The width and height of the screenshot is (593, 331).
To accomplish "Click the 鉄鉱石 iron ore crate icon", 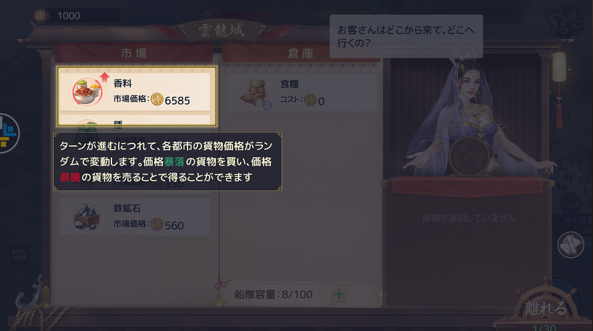I will point(86,217).
